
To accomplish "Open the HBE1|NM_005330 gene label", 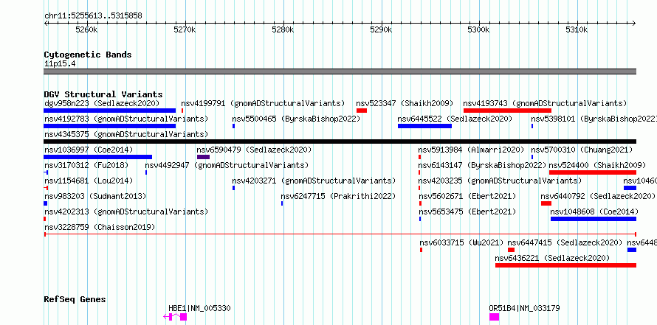I will (199, 308).
